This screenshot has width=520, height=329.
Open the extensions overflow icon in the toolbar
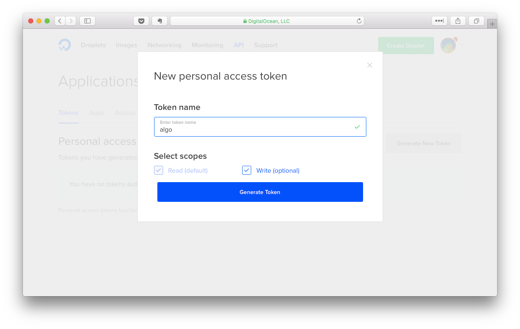pyautogui.click(x=439, y=21)
